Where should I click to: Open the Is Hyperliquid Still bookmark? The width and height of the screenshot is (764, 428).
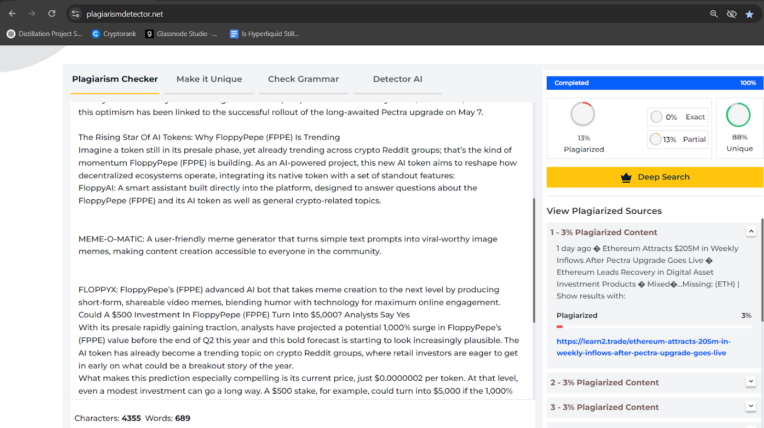[x=265, y=34]
